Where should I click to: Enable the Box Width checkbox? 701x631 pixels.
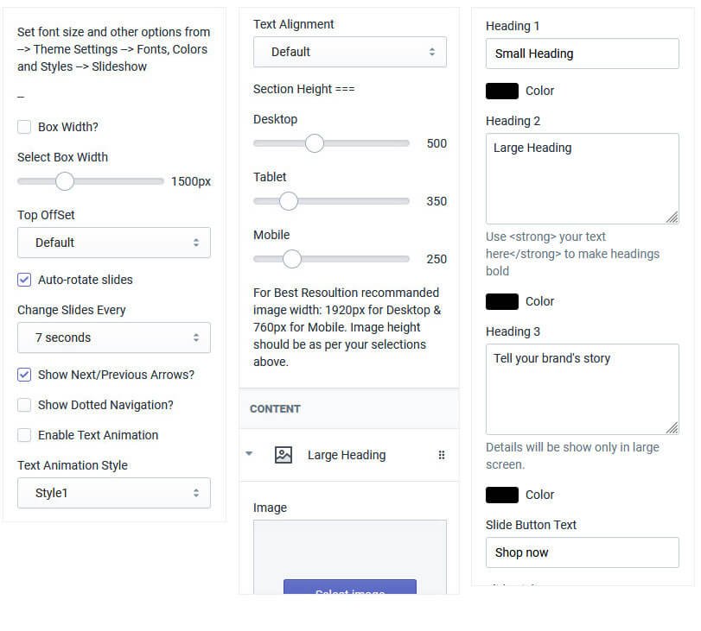(x=24, y=127)
